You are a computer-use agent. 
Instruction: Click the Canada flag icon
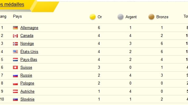click(15, 36)
